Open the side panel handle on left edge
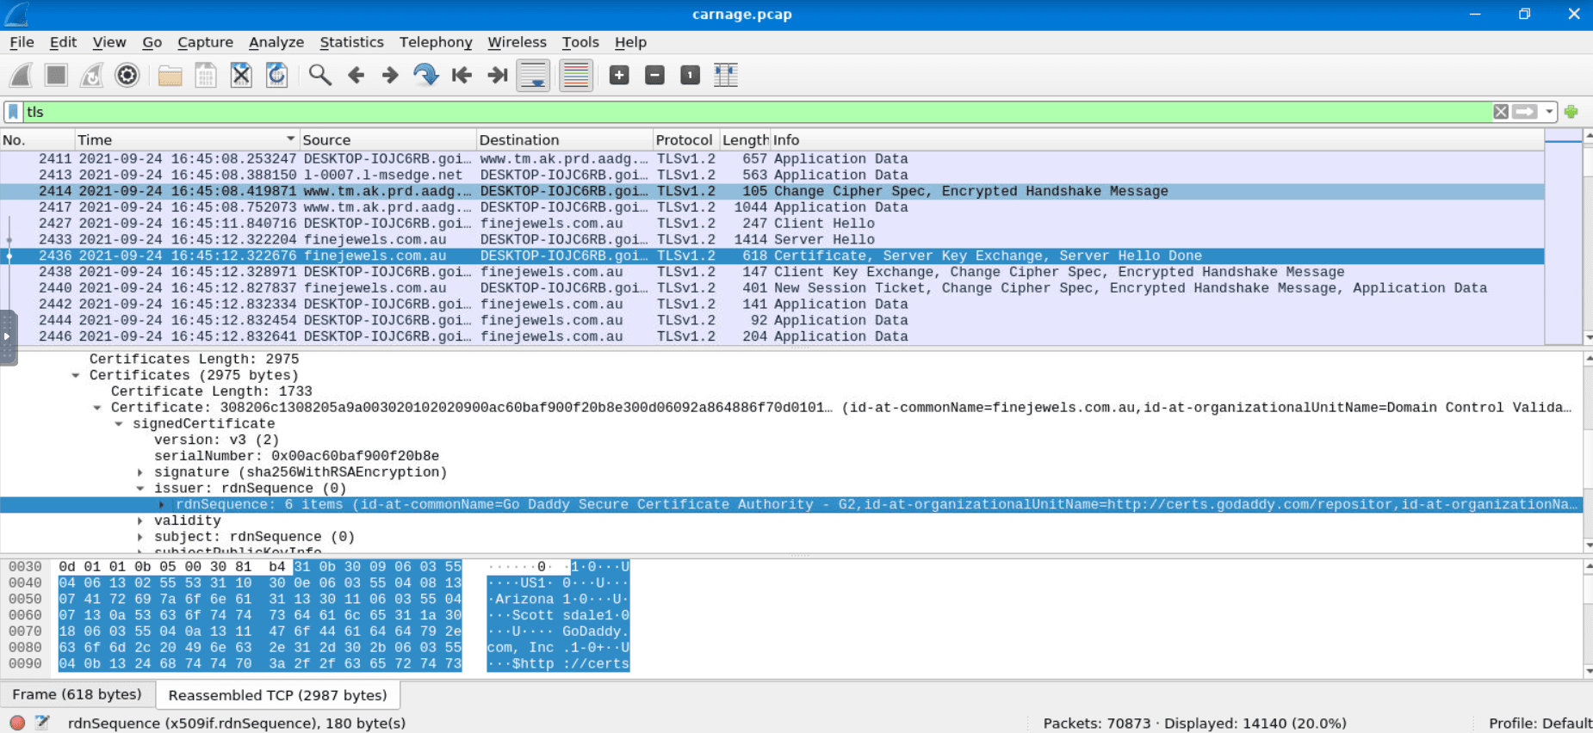This screenshot has width=1593, height=733. click(x=8, y=337)
